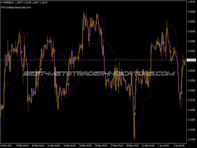Click the 1.21320 price axis label
This screenshot has width=197, height=148.
191,139
